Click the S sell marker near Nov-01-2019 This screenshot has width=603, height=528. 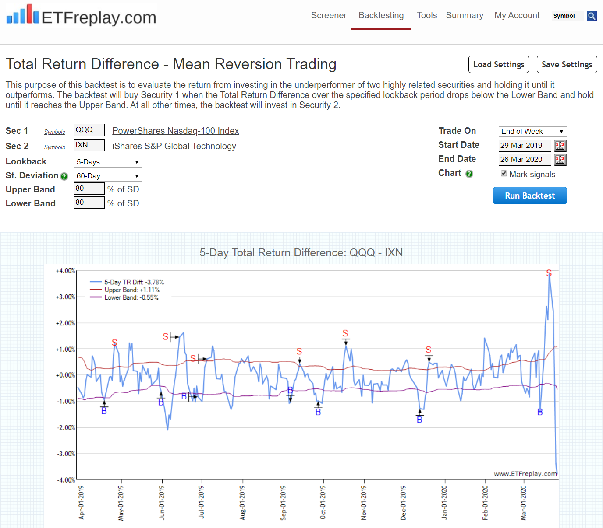pyautogui.click(x=345, y=333)
